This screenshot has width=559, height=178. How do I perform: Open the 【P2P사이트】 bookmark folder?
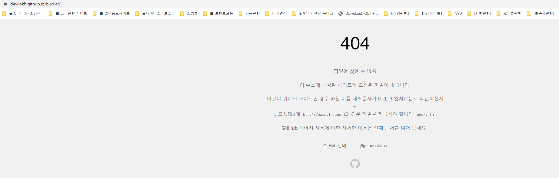click(428, 14)
